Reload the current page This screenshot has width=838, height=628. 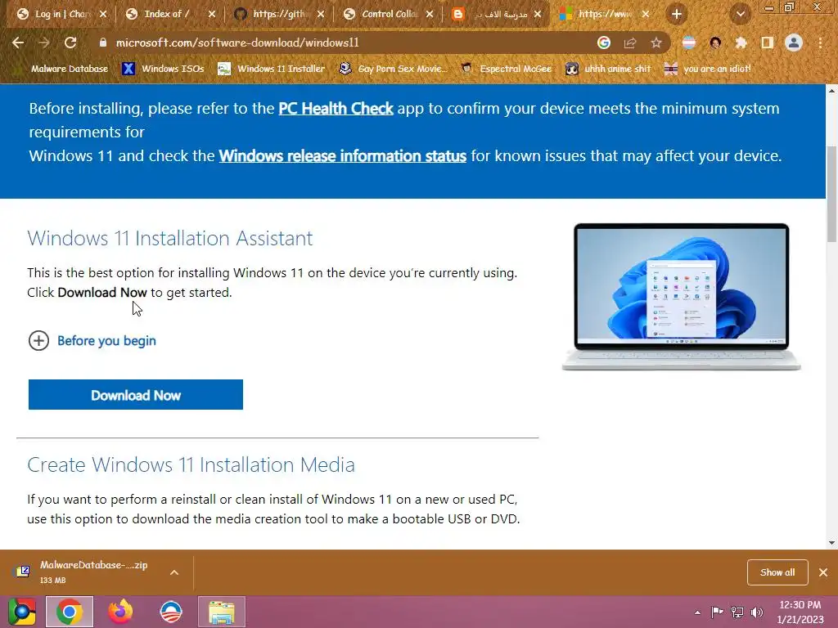(70, 43)
